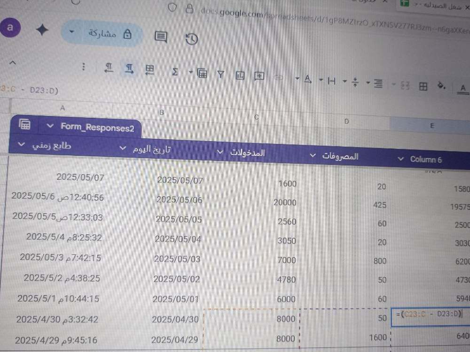Select date cell 2025/04/30
This screenshot has width=470, height=352.
(175, 319)
